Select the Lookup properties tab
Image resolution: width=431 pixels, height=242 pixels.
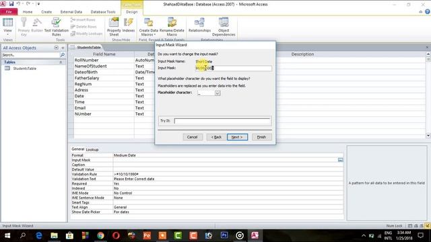coord(92,149)
